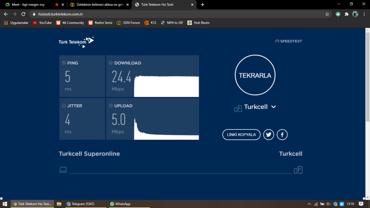The image size is (370, 208).
Task: Click the address bar URL
Action: [61, 14]
